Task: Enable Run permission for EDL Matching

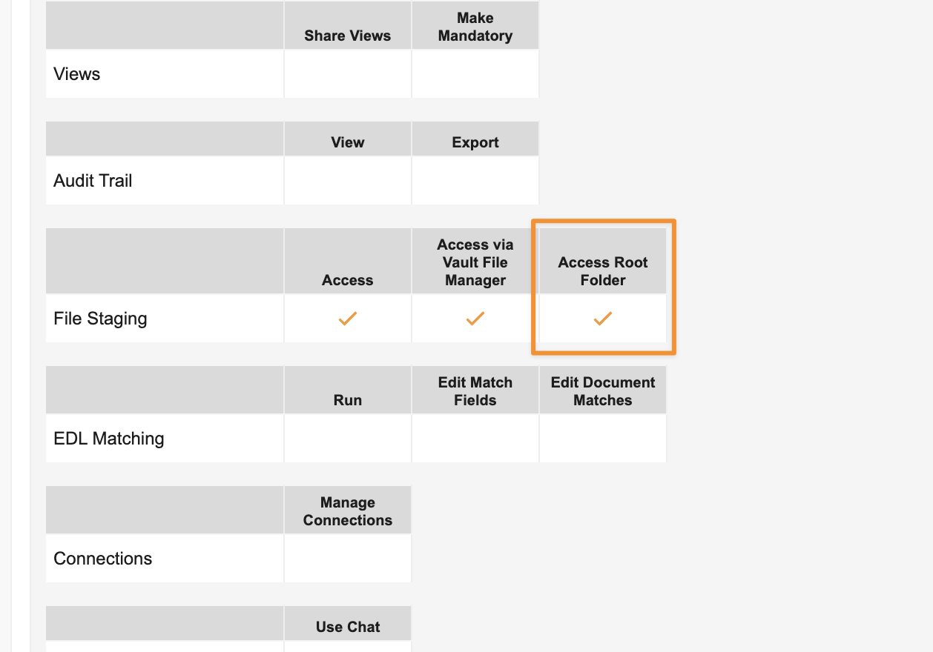Action: 347,439
